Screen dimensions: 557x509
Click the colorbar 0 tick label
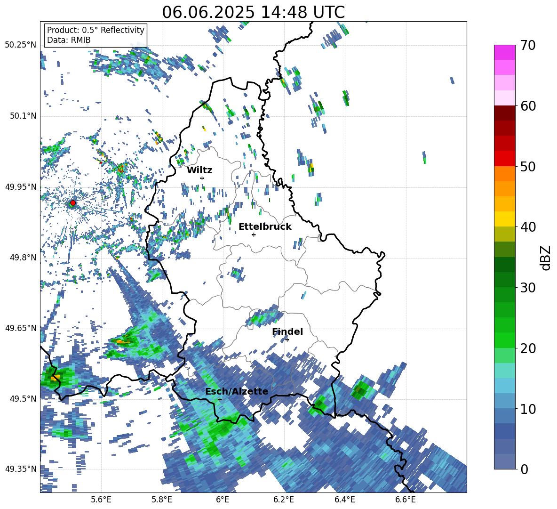[524, 469]
